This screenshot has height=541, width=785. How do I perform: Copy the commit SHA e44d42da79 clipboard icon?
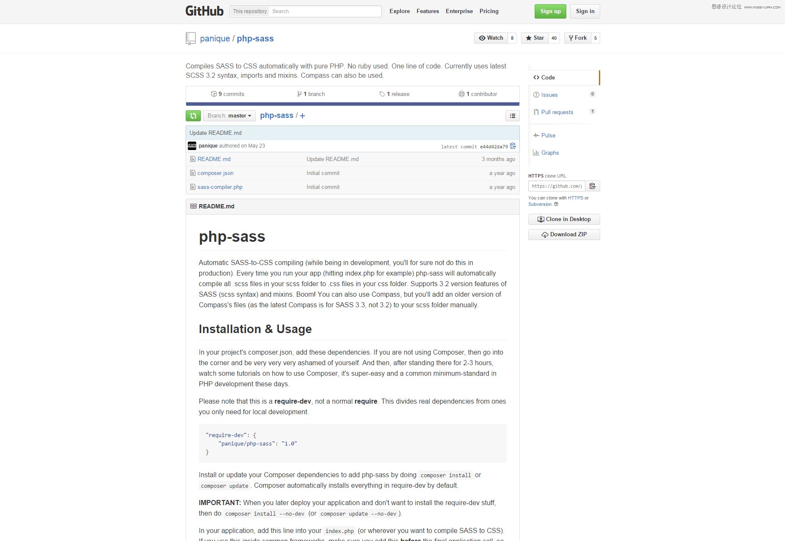(x=513, y=146)
